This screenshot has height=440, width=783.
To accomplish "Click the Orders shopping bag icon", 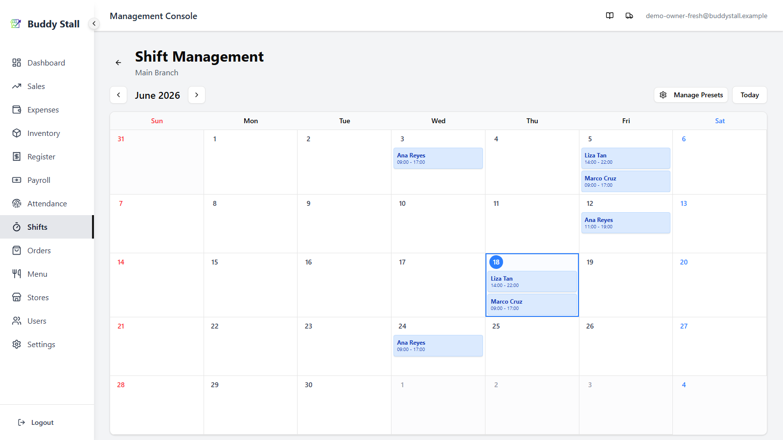I will (17, 250).
